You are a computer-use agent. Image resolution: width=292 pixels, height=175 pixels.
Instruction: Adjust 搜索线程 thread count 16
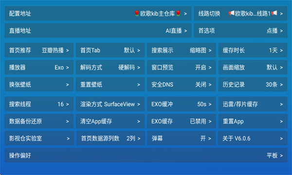pos(39,104)
